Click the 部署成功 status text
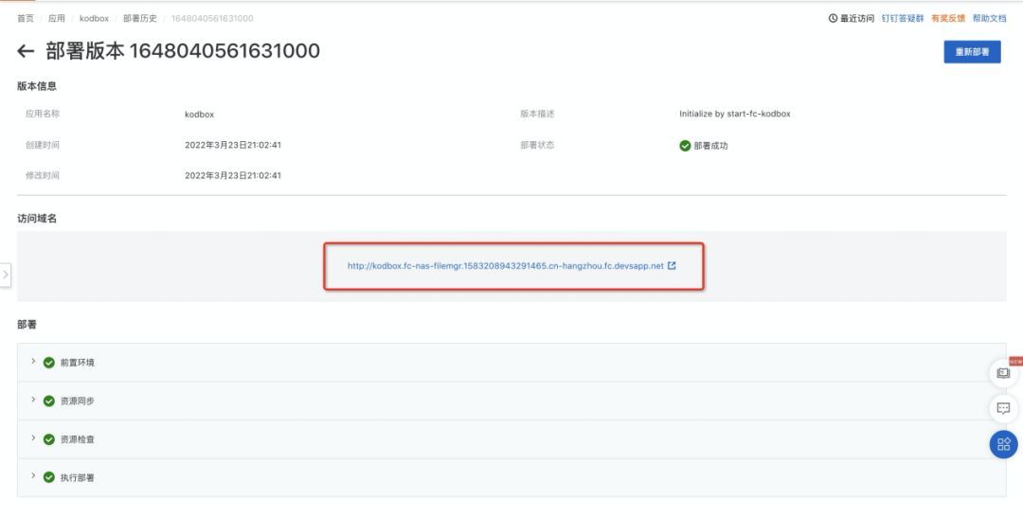The width and height of the screenshot is (1023, 517). (x=710, y=146)
